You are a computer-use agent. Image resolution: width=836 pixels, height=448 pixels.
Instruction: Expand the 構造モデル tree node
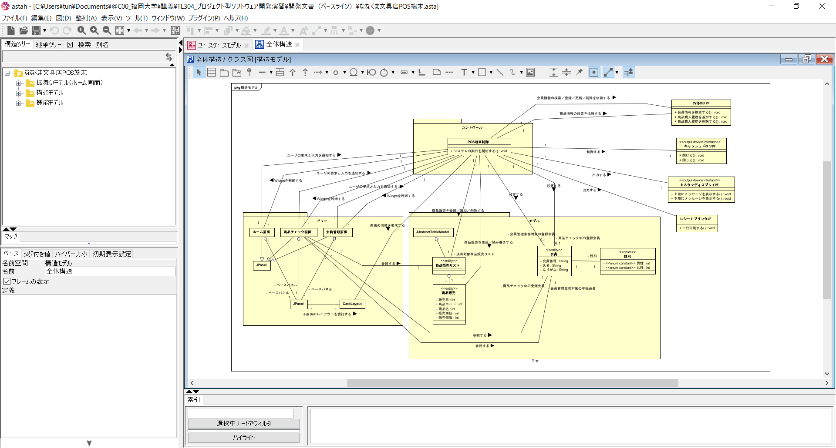[18, 93]
